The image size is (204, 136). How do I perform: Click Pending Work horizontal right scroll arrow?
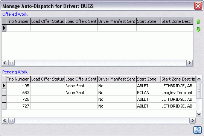pos(192,121)
